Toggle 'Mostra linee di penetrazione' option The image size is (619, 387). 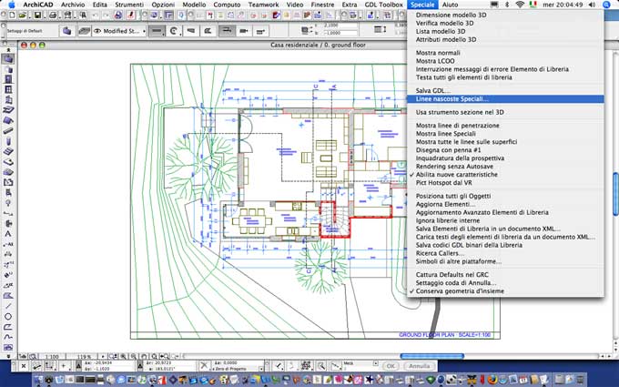tap(457, 125)
